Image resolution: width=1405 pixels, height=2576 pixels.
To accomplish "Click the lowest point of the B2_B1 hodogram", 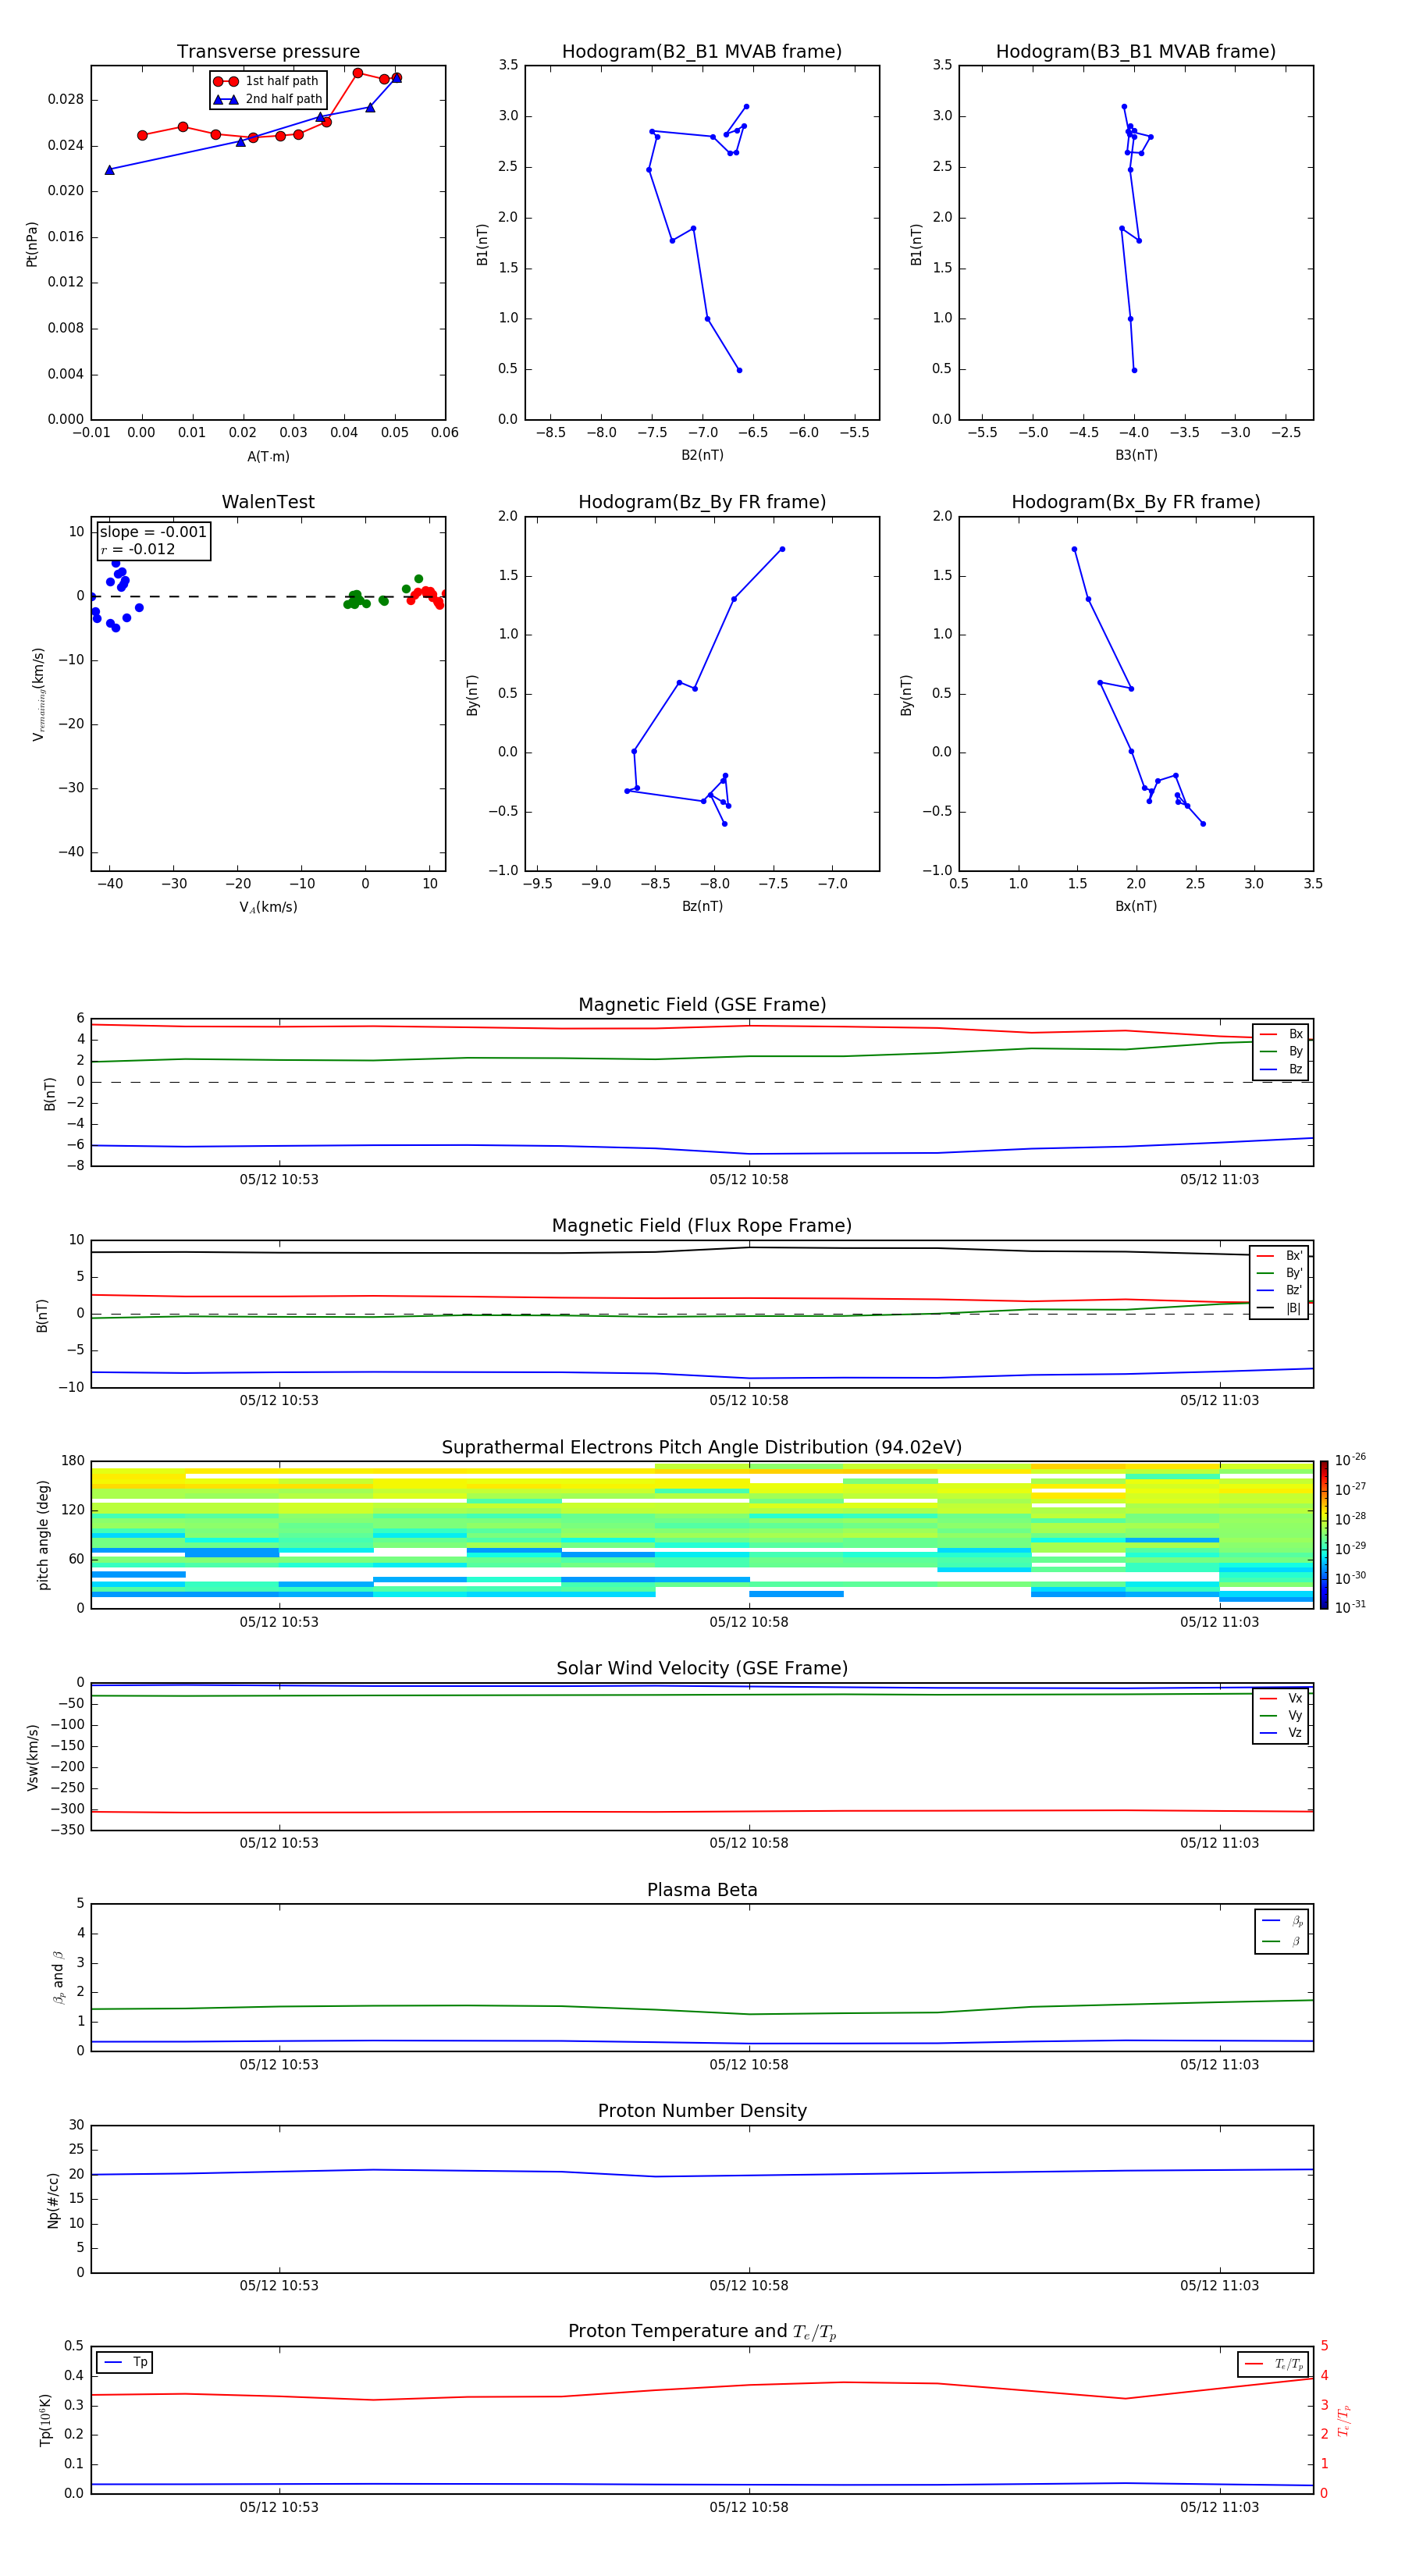I will click(x=739, y=370).
